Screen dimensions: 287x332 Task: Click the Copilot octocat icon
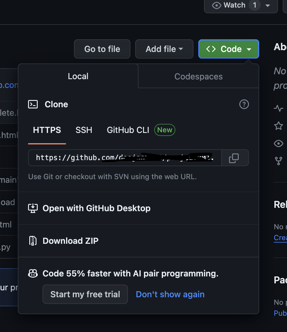tap(33, 273)
